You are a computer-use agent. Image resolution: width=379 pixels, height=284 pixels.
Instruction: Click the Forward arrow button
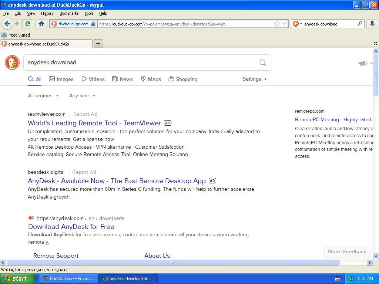(x=16, y=24)
